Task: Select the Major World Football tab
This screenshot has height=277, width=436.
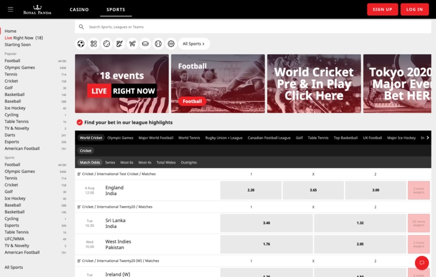Action: coord(156,138)
